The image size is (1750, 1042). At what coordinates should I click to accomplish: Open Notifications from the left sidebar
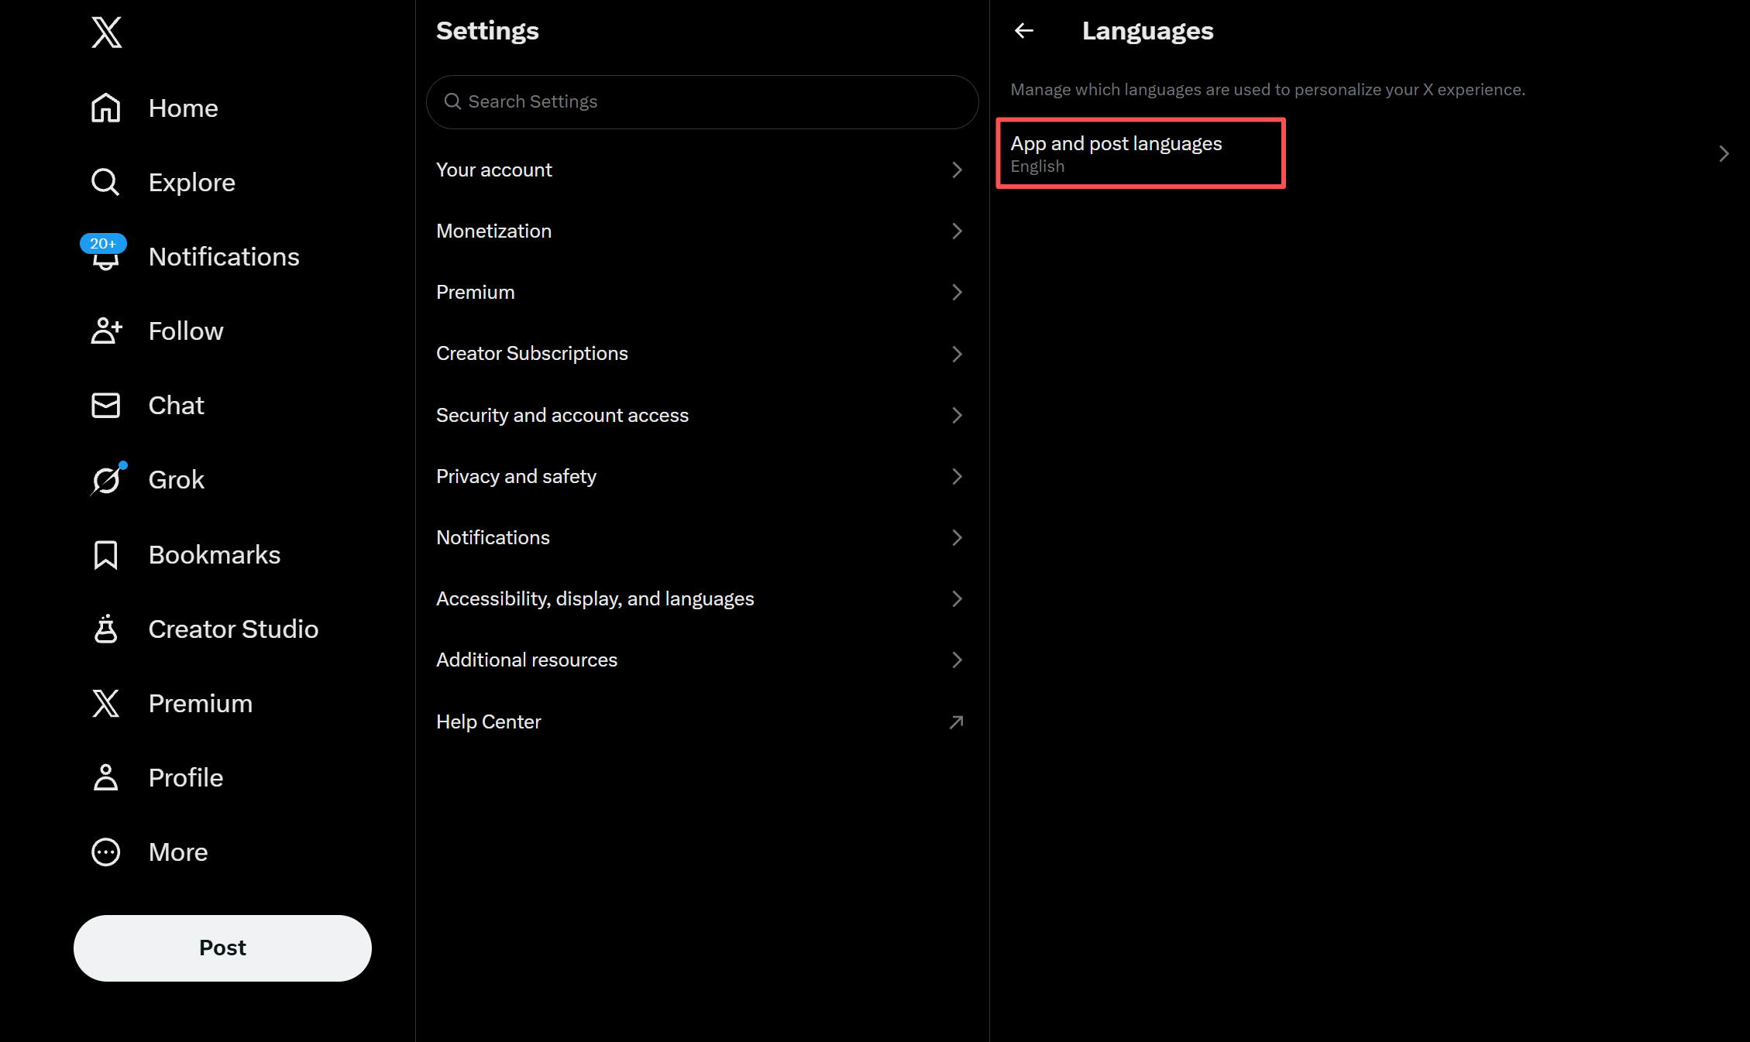click(224, 256)
